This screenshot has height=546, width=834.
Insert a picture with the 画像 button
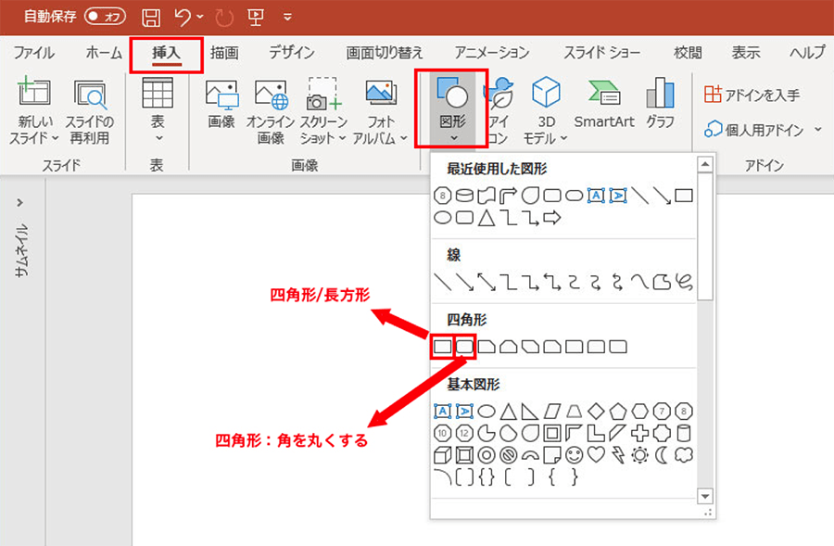click(221, 105)
